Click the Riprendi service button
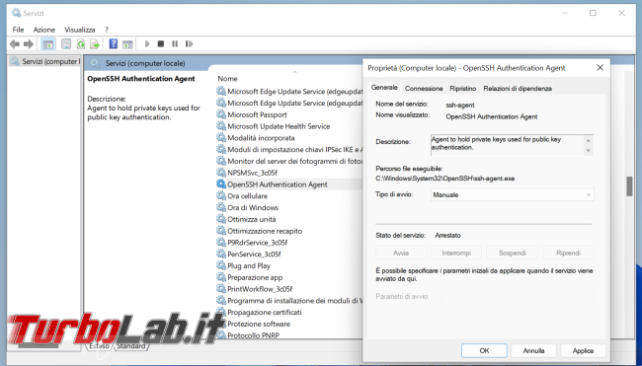The image size is (642, 366). click(x=568, y=253)
